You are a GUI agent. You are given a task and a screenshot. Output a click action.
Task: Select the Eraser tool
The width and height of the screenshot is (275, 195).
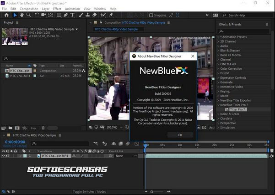pyautogui.click(x=94, y=15)
